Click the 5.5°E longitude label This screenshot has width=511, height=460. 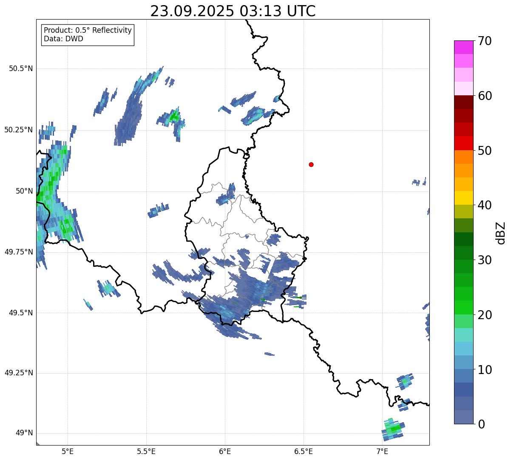coord(146,451)
